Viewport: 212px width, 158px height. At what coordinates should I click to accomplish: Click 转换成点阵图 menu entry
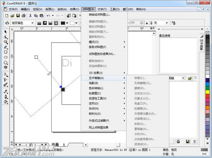click(x=99, y=15)
